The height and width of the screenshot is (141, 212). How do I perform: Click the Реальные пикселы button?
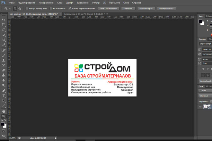tap(108, 9)
